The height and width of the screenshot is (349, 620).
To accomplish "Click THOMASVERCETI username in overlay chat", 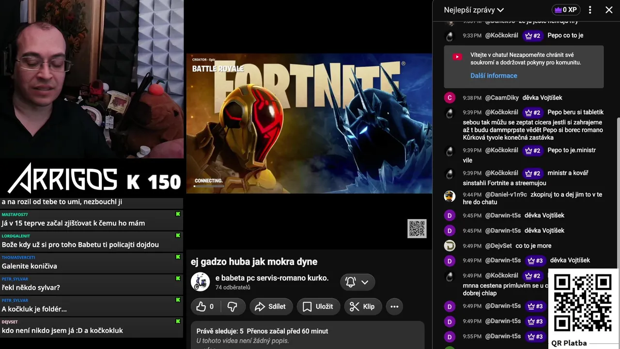I will point(18,257).
